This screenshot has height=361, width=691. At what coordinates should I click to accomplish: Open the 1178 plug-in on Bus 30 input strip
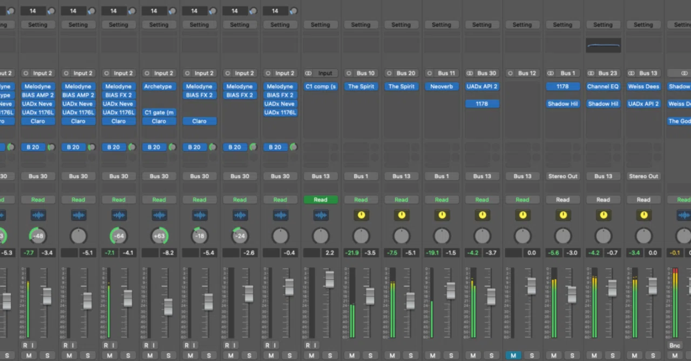(482, 104)
